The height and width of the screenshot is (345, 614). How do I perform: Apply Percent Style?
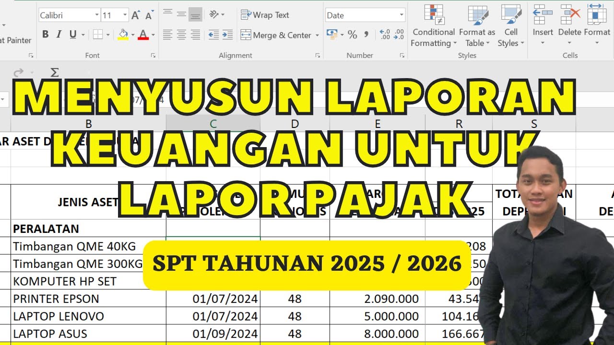[x=352, y=34]
